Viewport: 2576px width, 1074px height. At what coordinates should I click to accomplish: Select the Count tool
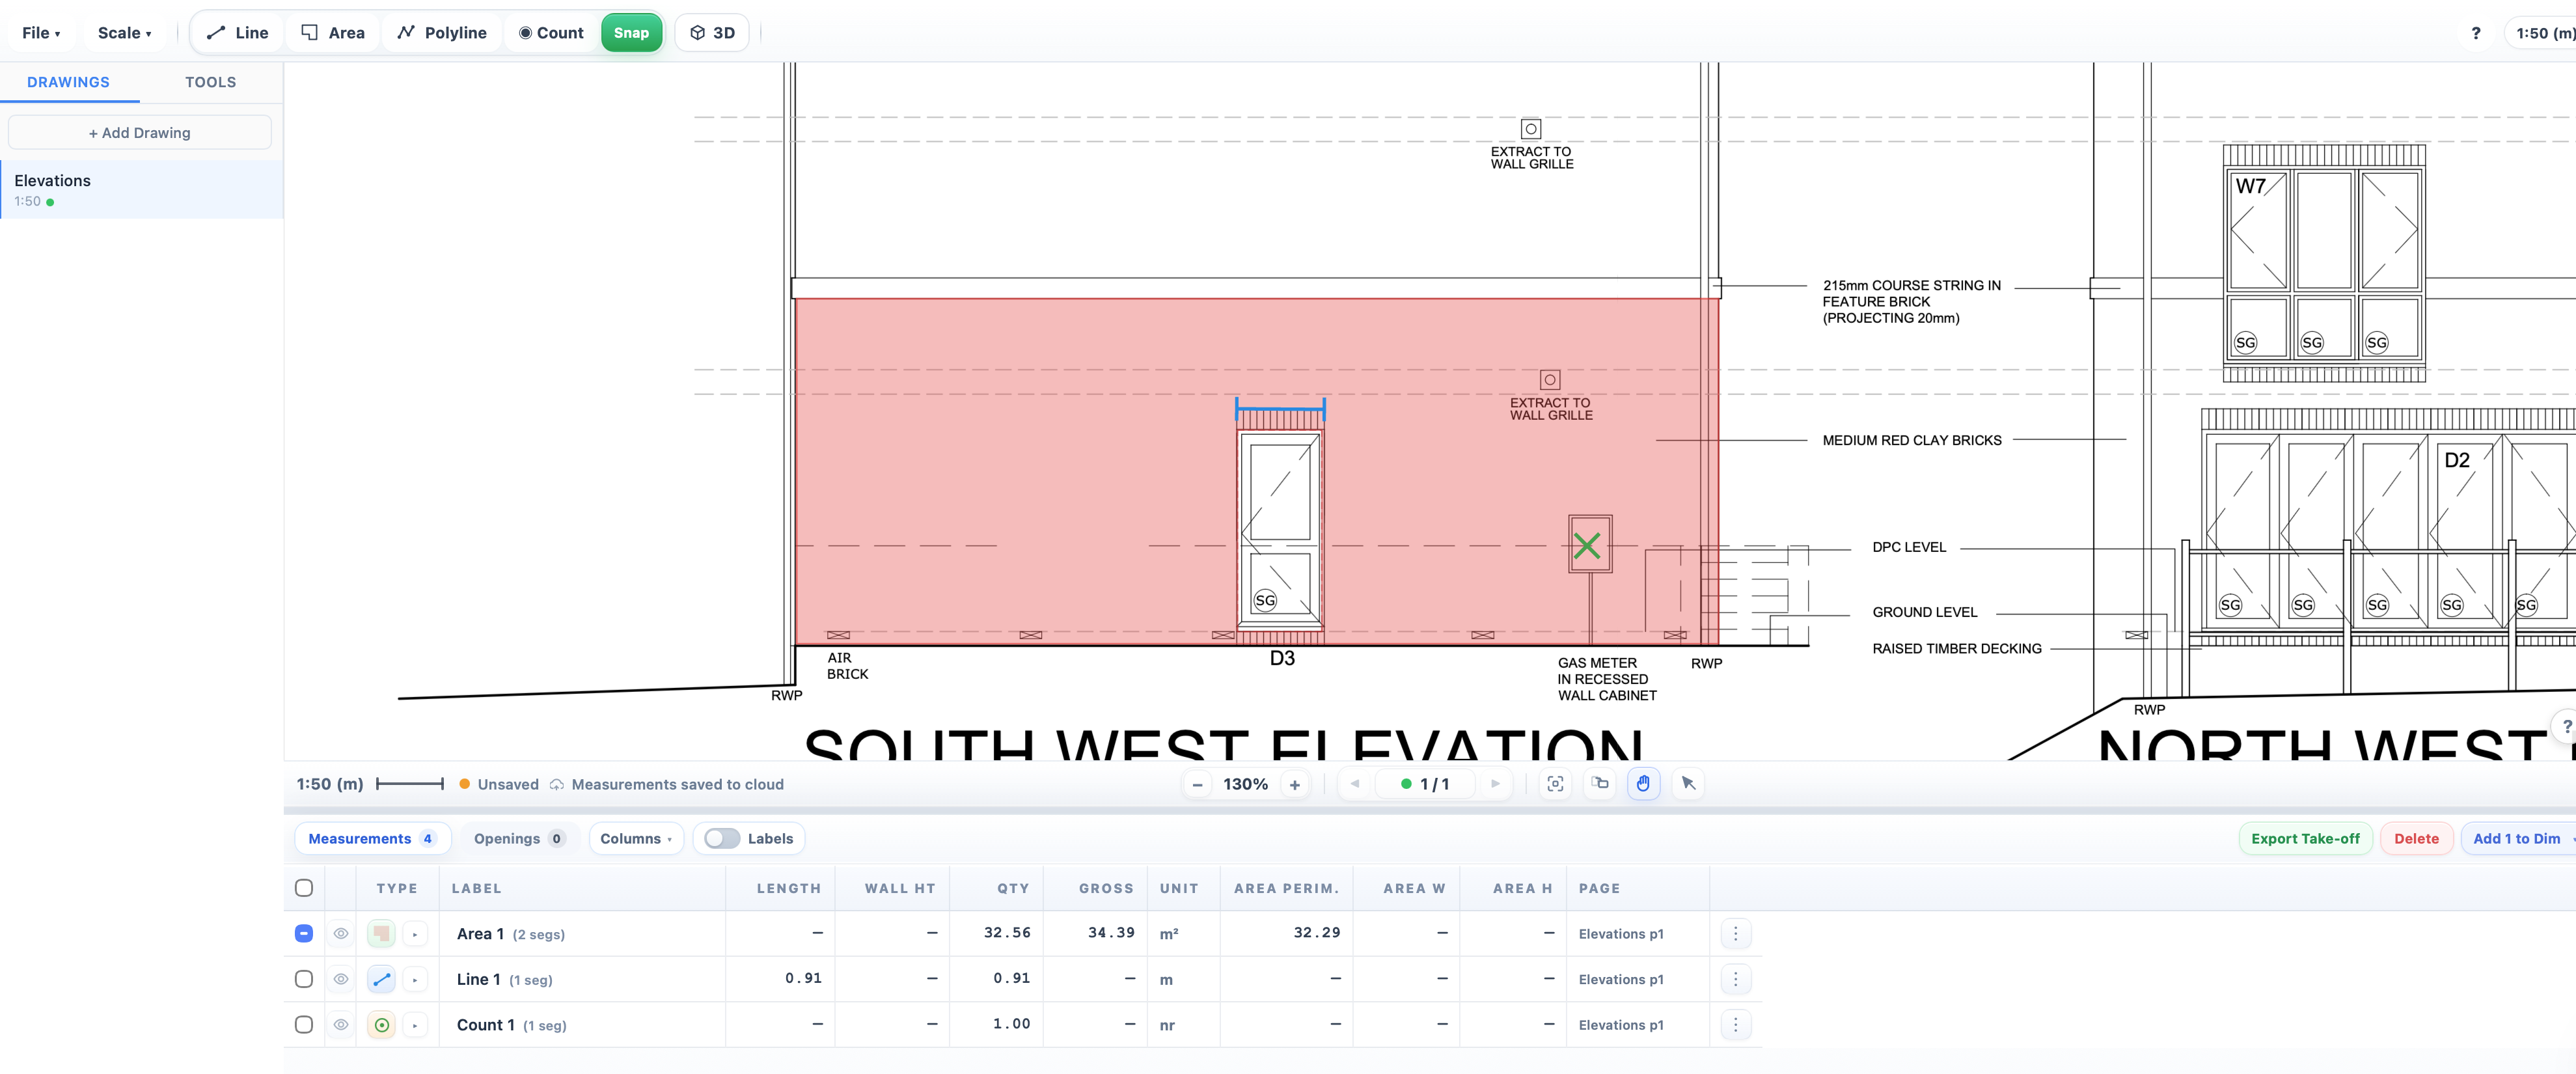550,32
